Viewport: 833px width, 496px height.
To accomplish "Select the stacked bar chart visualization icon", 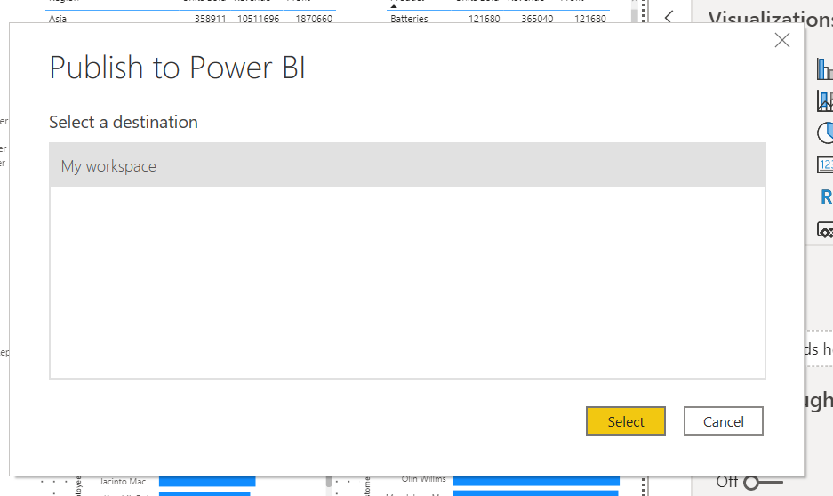I will pos(824,69).
